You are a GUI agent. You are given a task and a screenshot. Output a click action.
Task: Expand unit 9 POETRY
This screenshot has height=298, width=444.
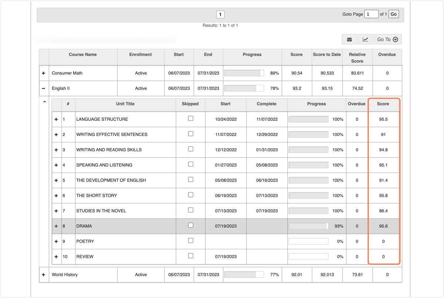point(56,241)
